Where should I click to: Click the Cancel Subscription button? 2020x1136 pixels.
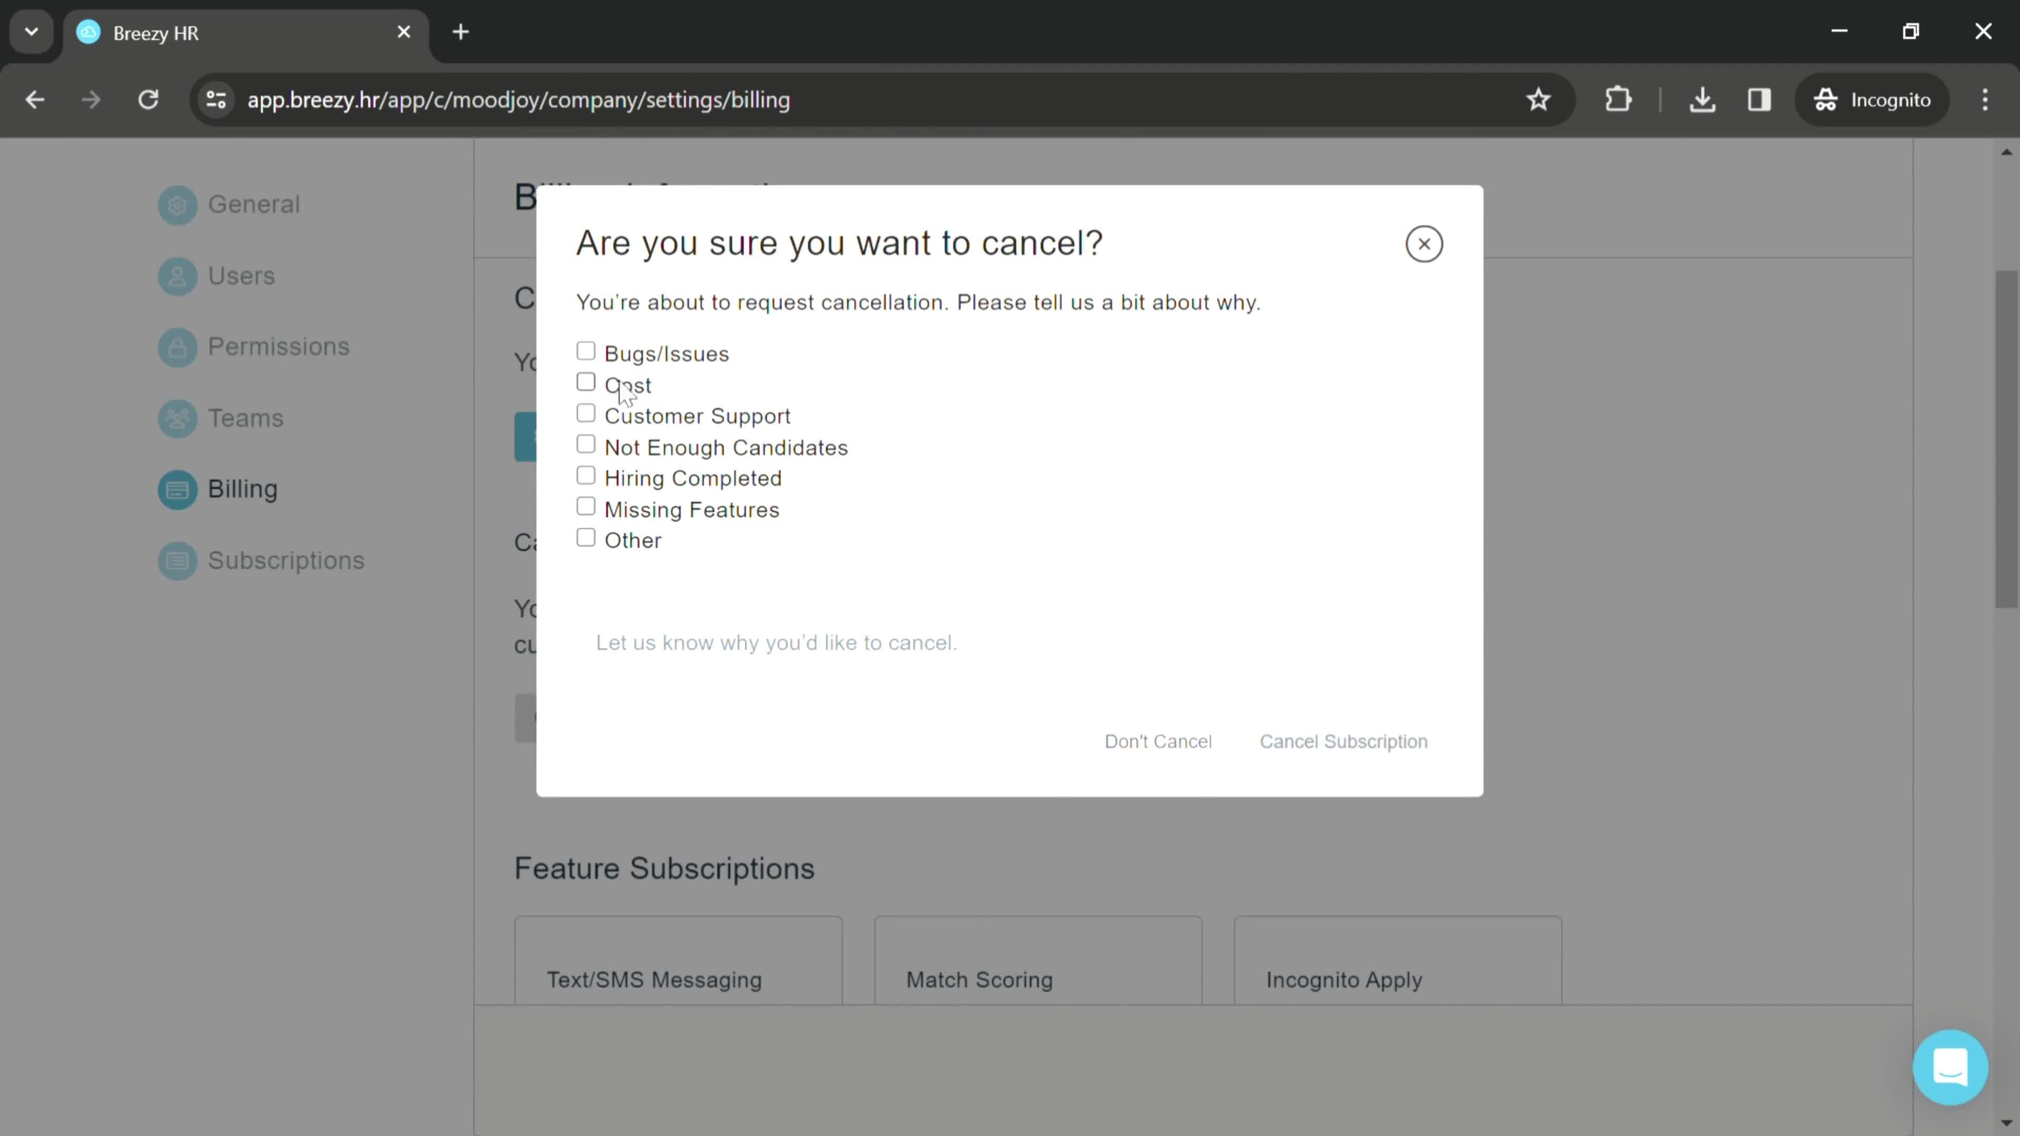tap(1343, 741)
